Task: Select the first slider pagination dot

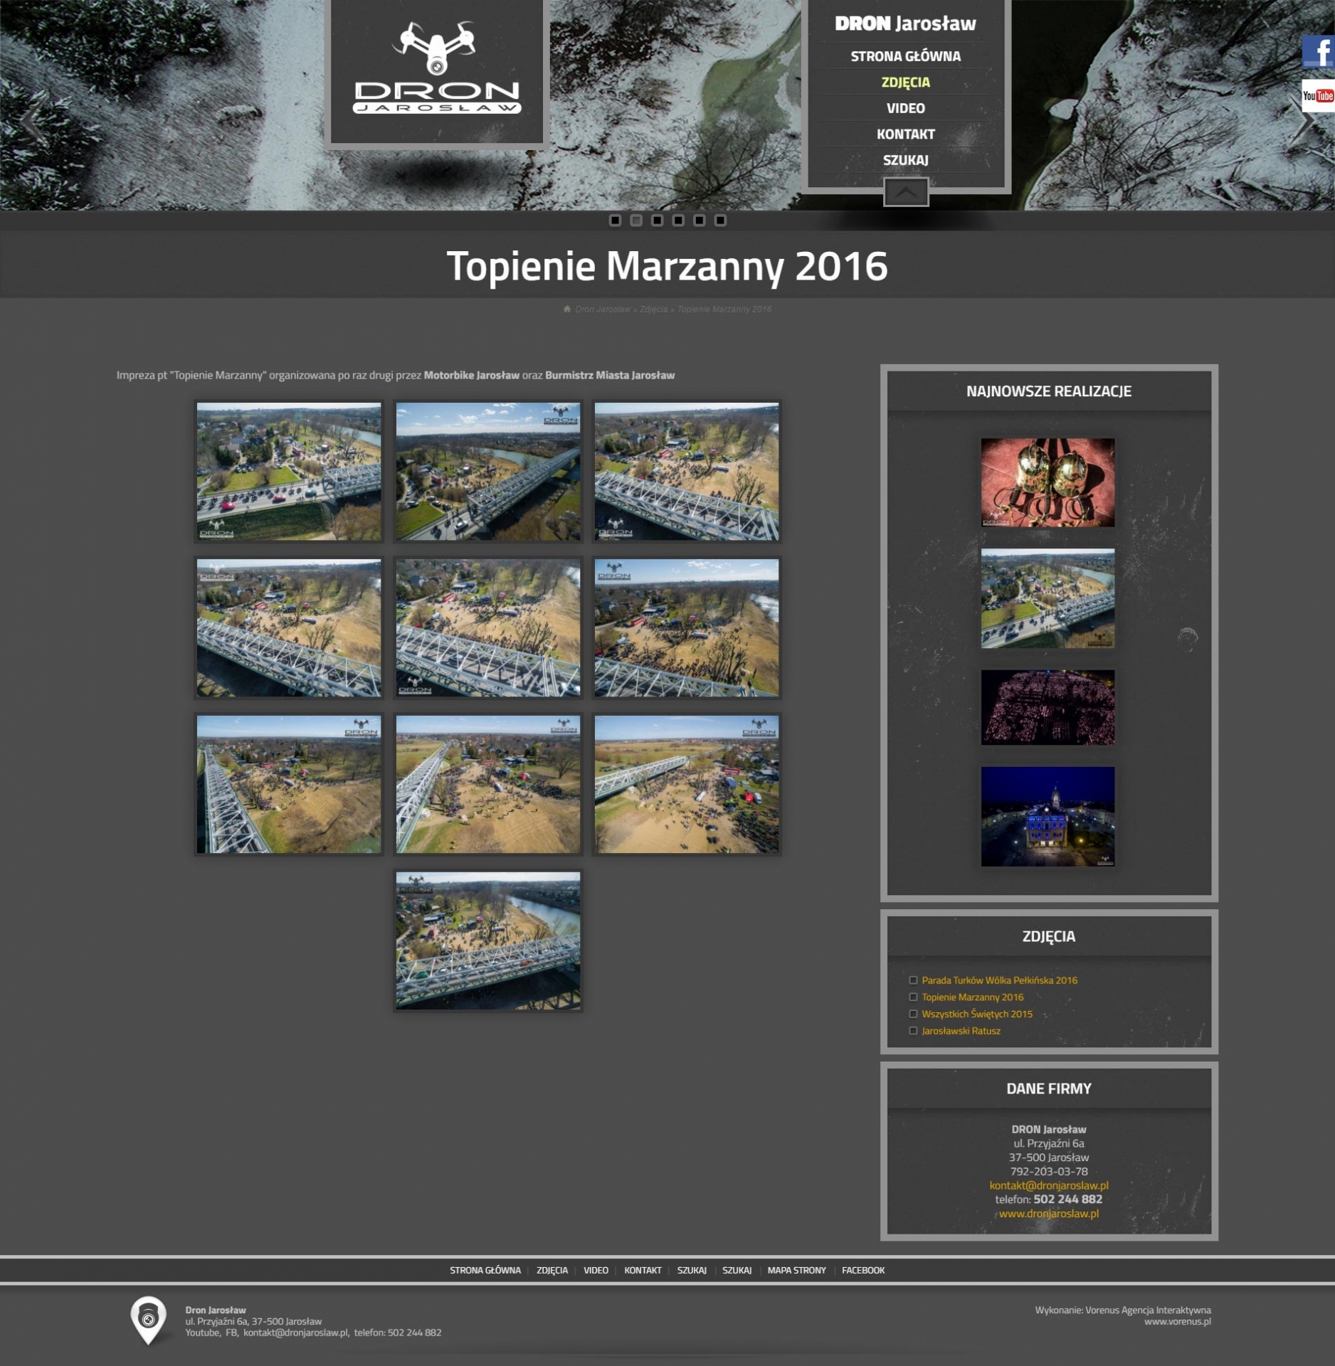Action: pos(615,221)
